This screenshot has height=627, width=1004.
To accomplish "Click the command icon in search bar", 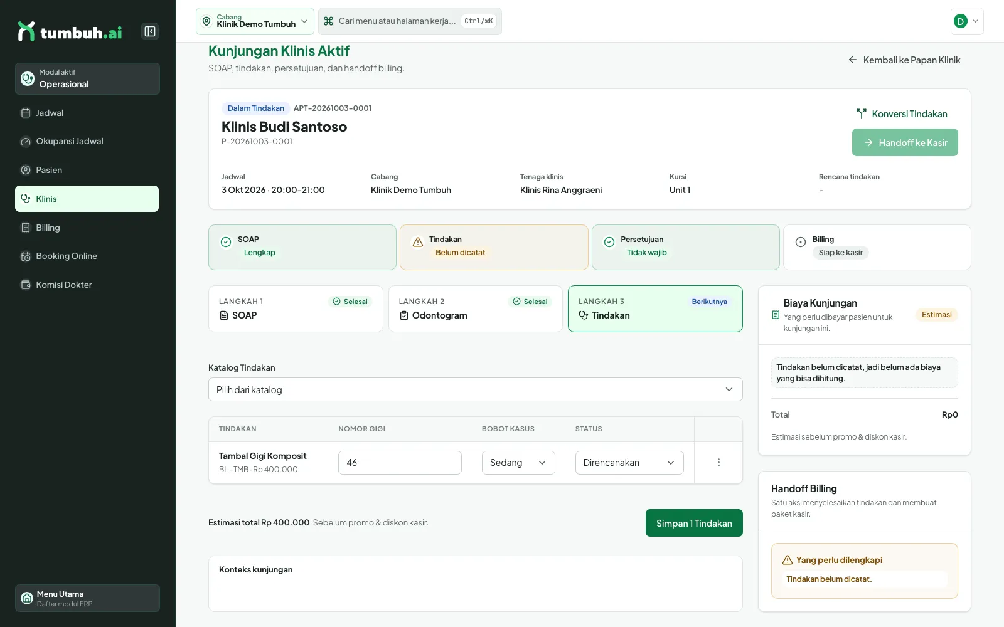I will click(x=328, y=21).
